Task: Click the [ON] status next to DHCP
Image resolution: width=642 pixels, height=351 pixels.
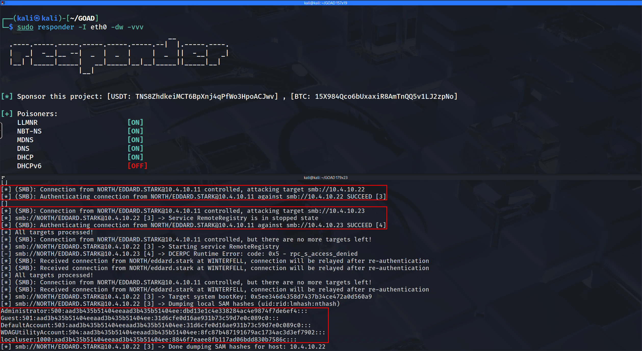Action: 135,157
